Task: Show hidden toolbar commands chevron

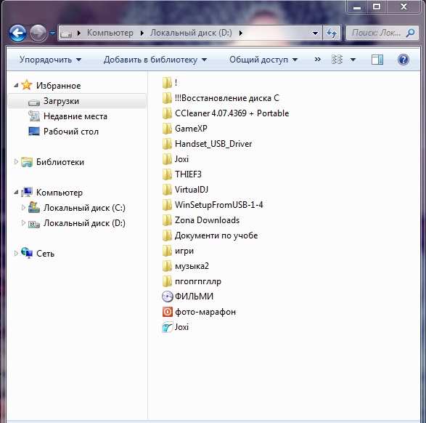Action: coord(318,60)
